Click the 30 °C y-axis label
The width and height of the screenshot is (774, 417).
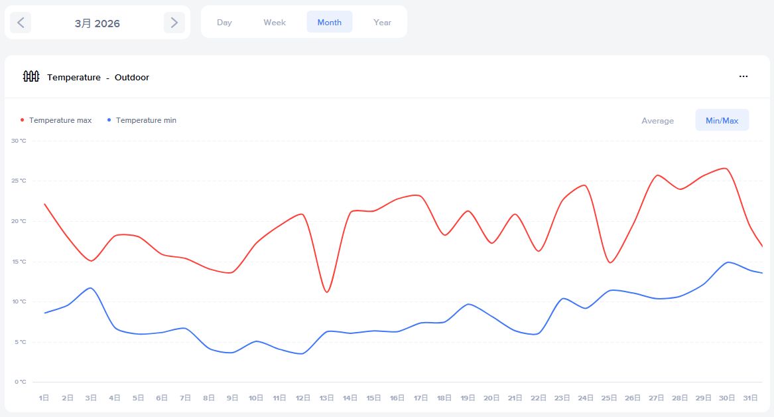19,141
